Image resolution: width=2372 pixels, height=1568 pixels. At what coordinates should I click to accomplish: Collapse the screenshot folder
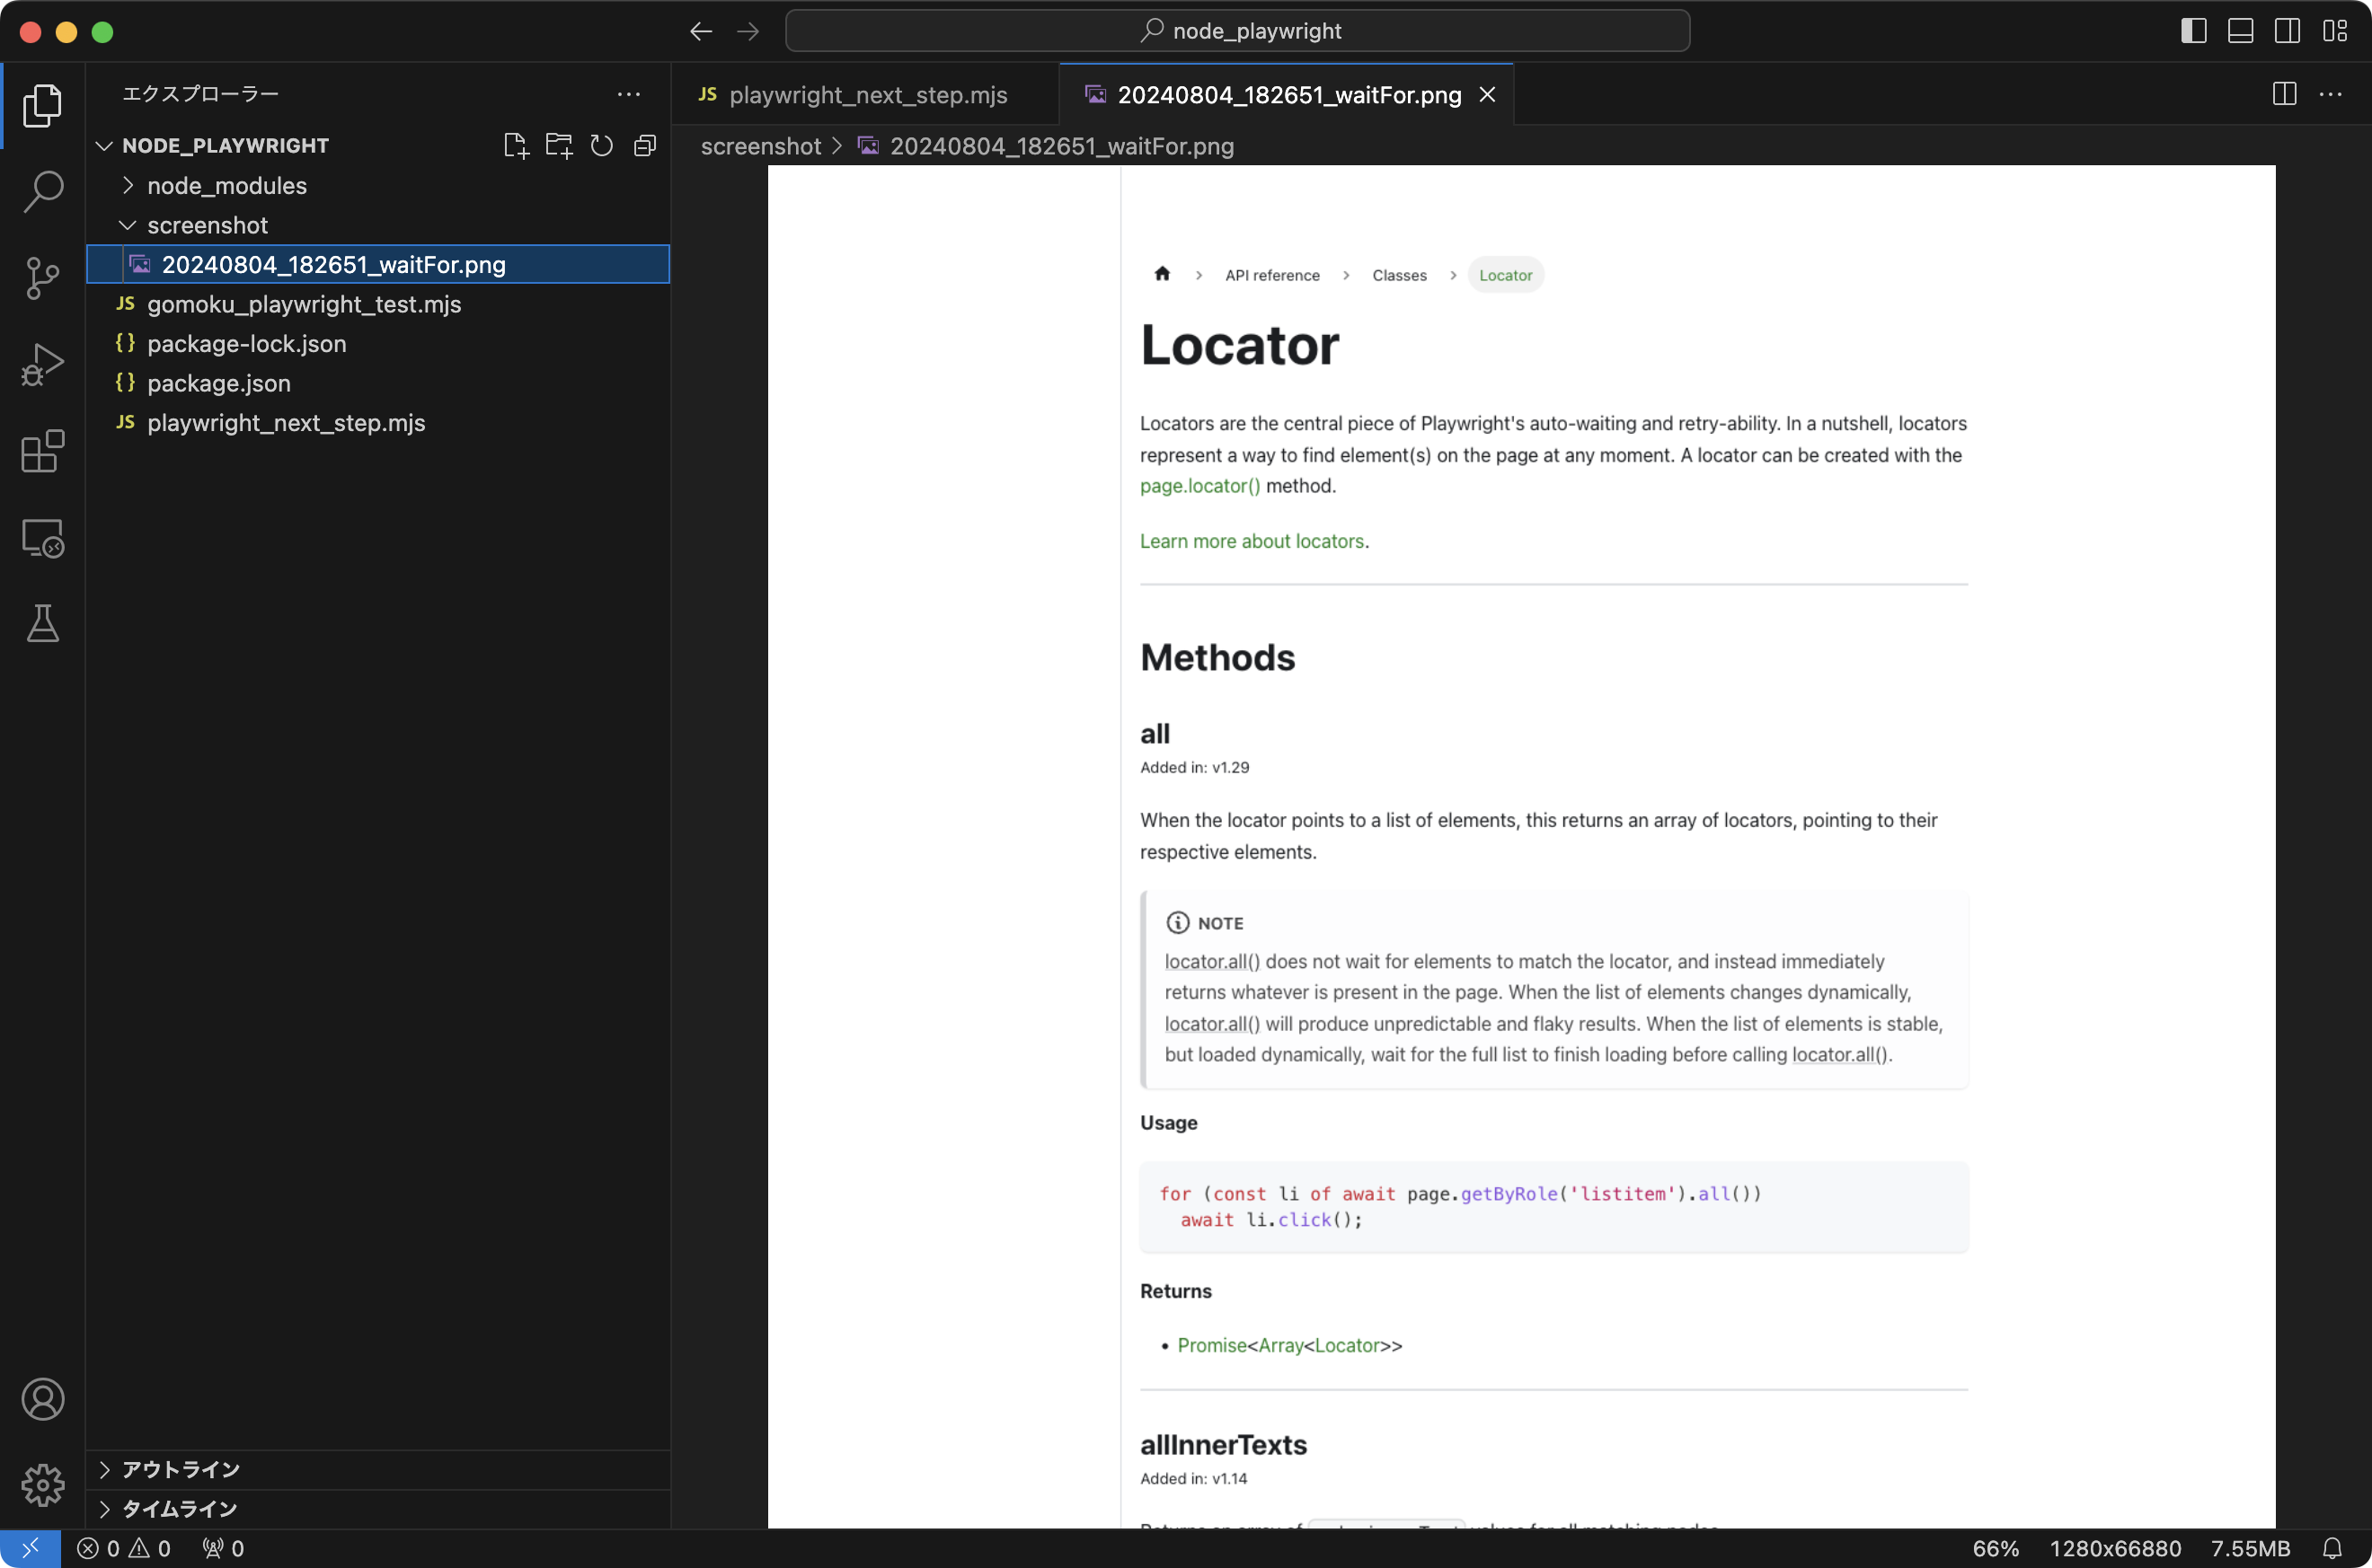[207, 225]
